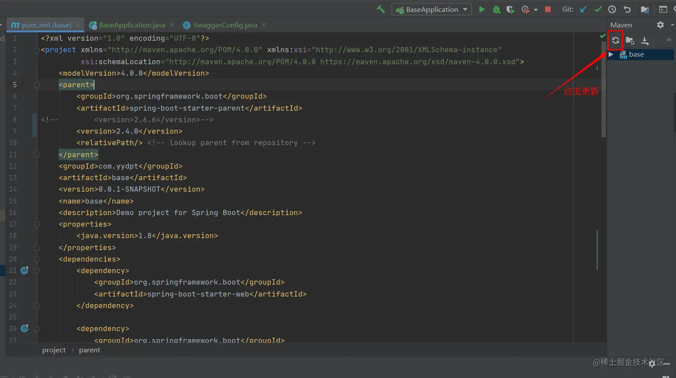This screenshot has height=378, width=676.
Task: Click Maven download sources icon
Action: pos(645,41)
